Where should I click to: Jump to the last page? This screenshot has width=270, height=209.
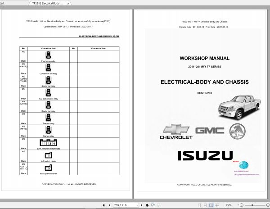tap(147, 205)
